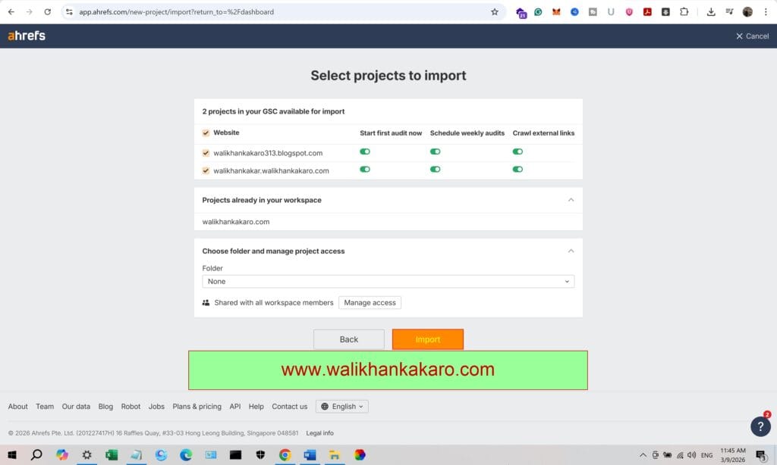Viewport: 777px width, 465px height.
Task: Open the Legal info link
Action: [x=319, y=433]
